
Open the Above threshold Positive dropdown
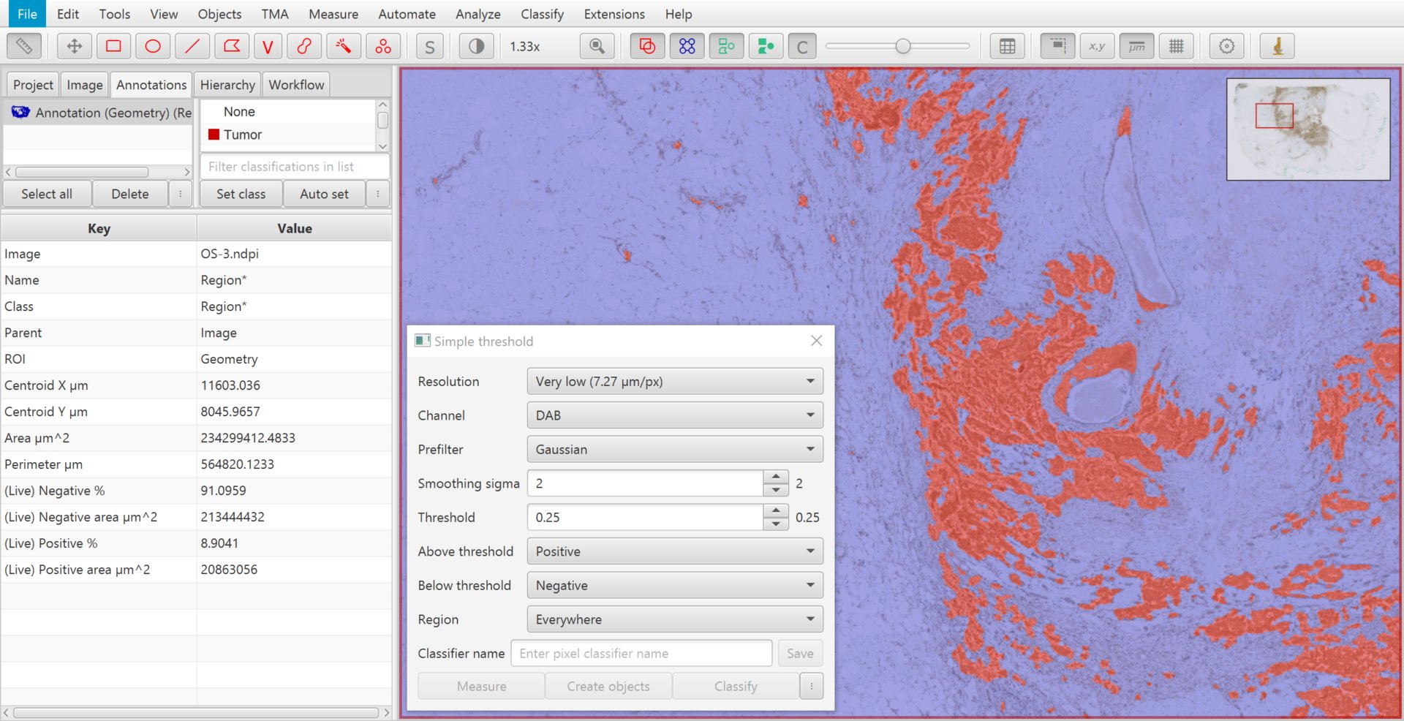(x=675, y=551)
